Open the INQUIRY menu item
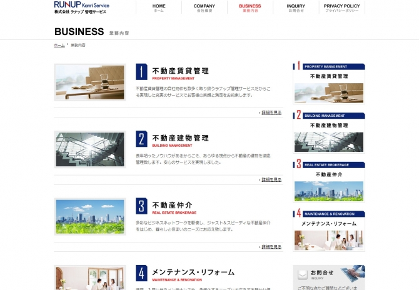The width and height of the screenshot is (419, 290). (x=296, y=7)
